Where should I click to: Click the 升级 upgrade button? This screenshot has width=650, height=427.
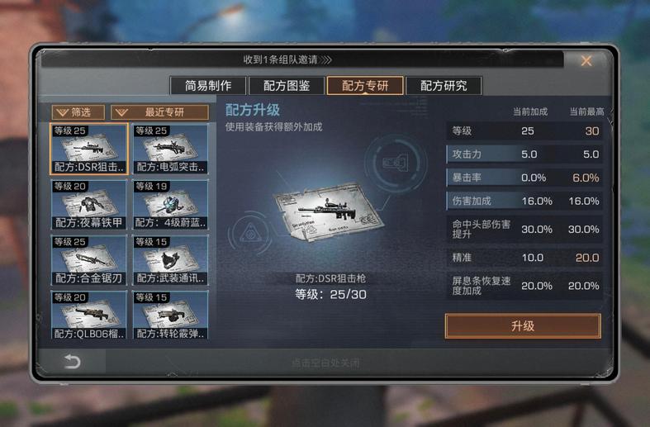(523, 326)
